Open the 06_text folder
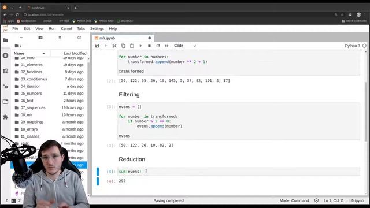This screenshot has width=370, height=208. point(49,101)
